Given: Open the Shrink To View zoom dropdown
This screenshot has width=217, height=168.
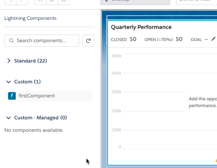Looking at the screenshot, I should [197, 2].
